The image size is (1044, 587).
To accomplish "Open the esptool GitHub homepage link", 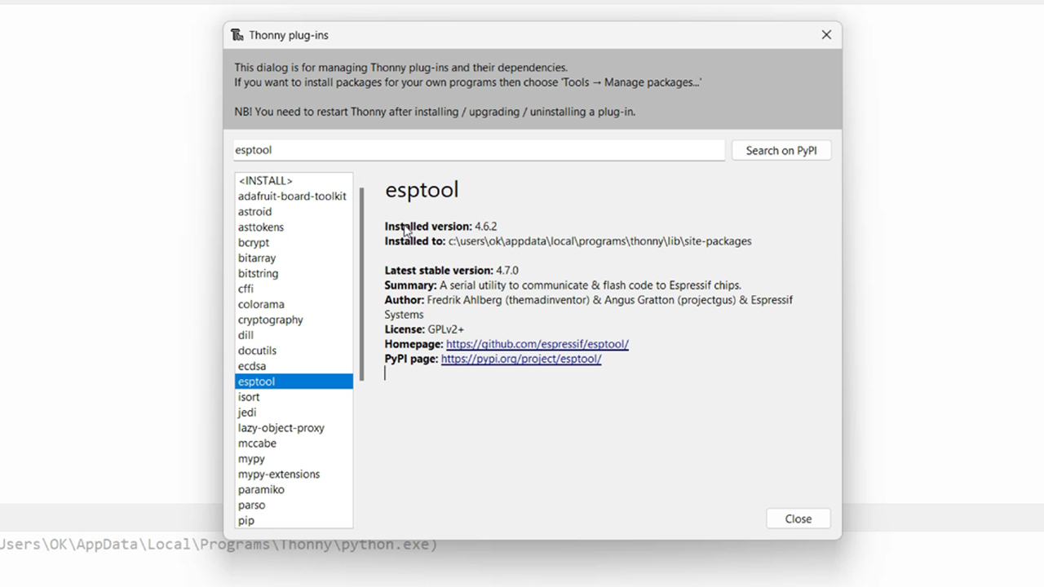I will (x=537, y=344).
